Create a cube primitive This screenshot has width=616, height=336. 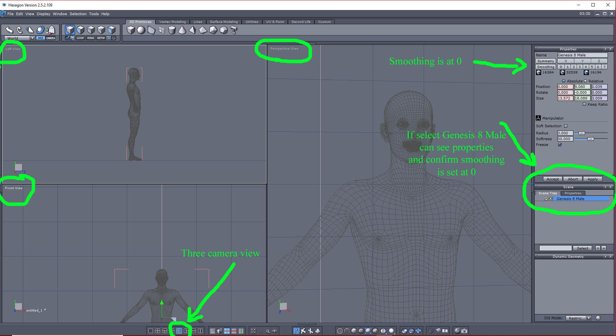[x=131, y=30]
